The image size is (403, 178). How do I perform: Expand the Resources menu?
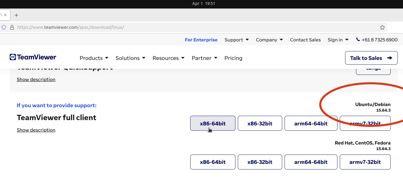[x=168, y=58]
